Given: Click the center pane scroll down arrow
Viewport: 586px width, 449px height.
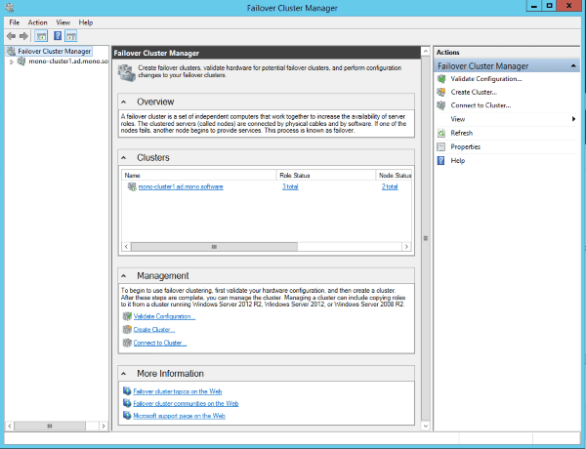Looking at the screenshot, I should coord(426,426).
